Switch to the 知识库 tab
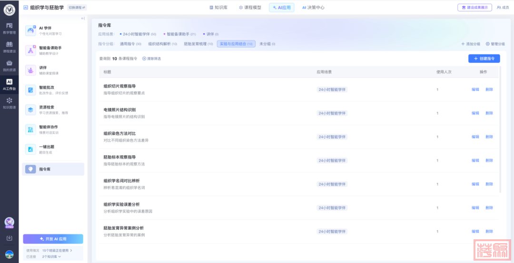The image size is (514, 263). click(x=218, y=8)
